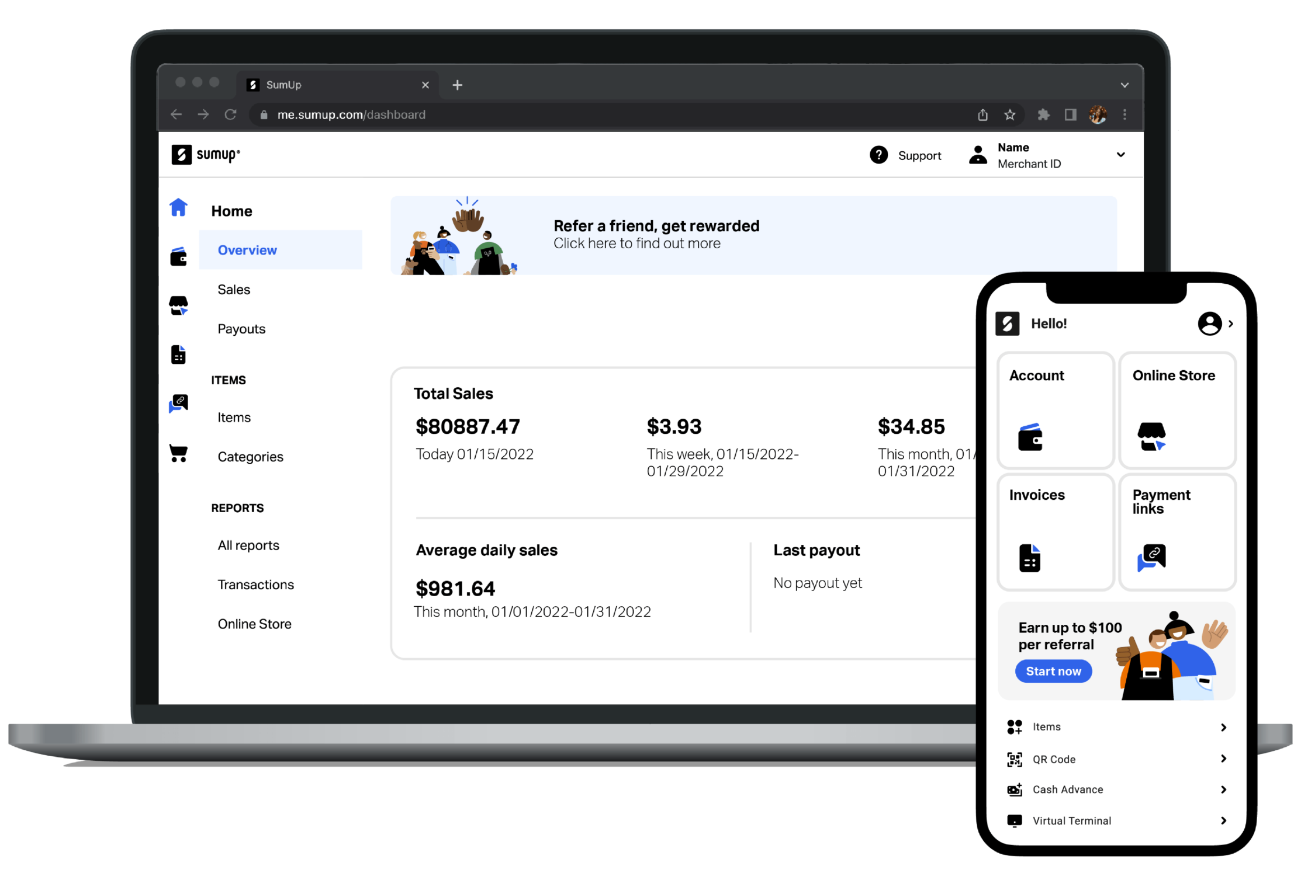Click the SumUp logo icon top-left
This screenshot has width=1301, height=880.
[180, 153]
